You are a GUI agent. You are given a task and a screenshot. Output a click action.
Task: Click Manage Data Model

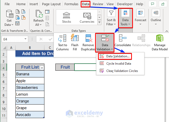(x=160, y=42)
